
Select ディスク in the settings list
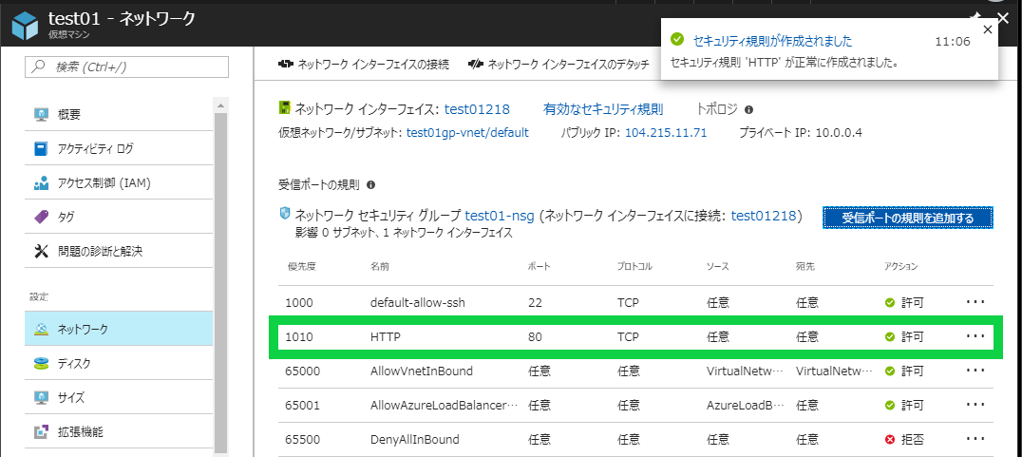coord(119,363)
